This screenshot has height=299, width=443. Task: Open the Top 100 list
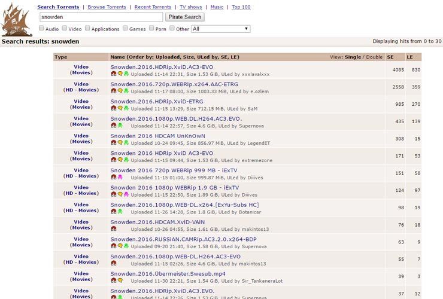[x=241, y=7]
